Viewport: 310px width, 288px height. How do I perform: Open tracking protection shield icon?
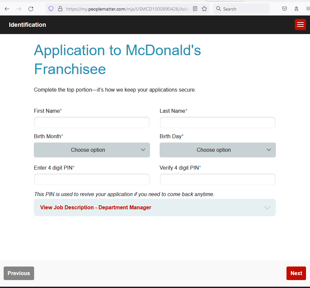coord(51,9)
